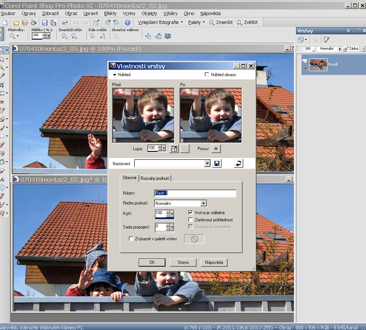Screen dimensions: 366x330
Task: Click the Posuv pan navigation button
Action: pos(216,148)
